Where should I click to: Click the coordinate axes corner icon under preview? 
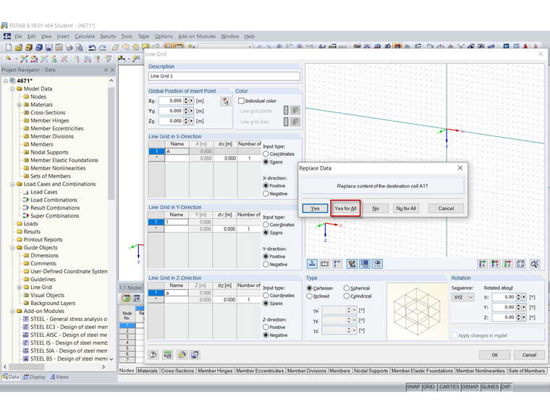click(x=337, y=264)
